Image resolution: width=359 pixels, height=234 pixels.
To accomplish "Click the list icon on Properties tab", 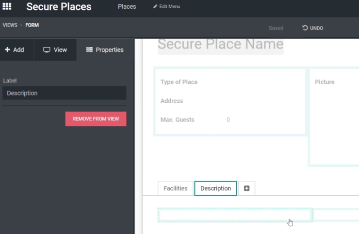I will (89, 49).
